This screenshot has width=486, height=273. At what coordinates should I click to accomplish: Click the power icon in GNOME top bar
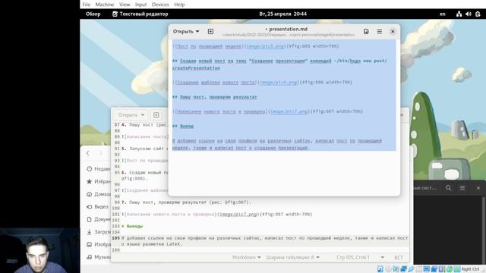[x=478, y=14]
